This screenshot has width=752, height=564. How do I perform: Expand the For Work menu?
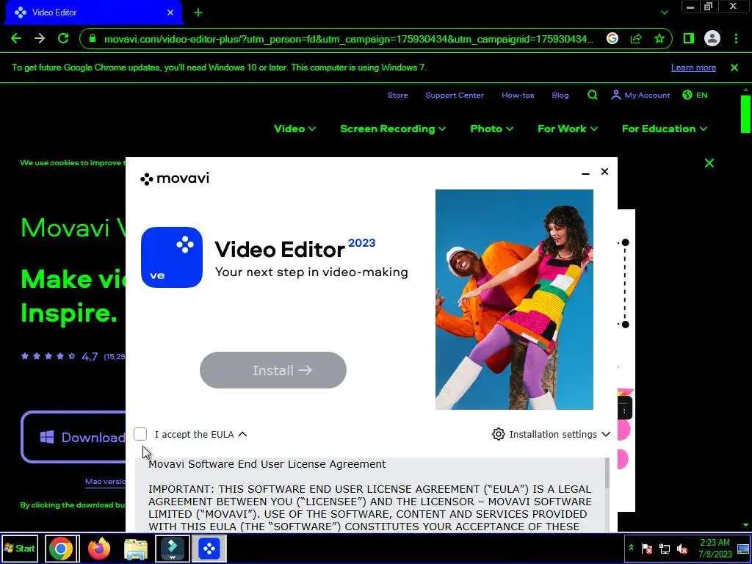(568, 129)
